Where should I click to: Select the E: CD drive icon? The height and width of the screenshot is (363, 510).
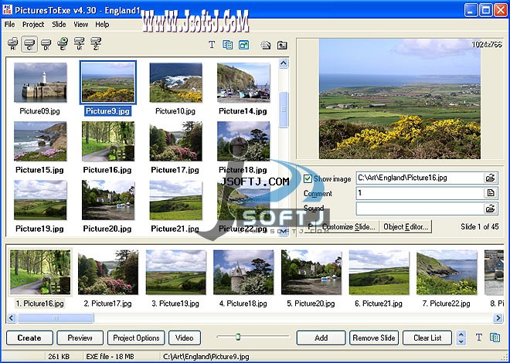pos(63,43)
